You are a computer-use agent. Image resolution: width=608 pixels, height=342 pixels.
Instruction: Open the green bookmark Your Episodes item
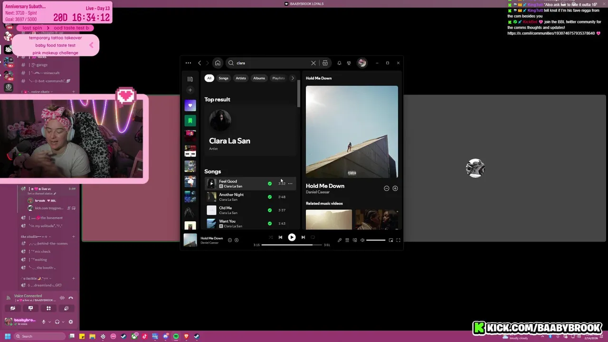click(190, 121)
